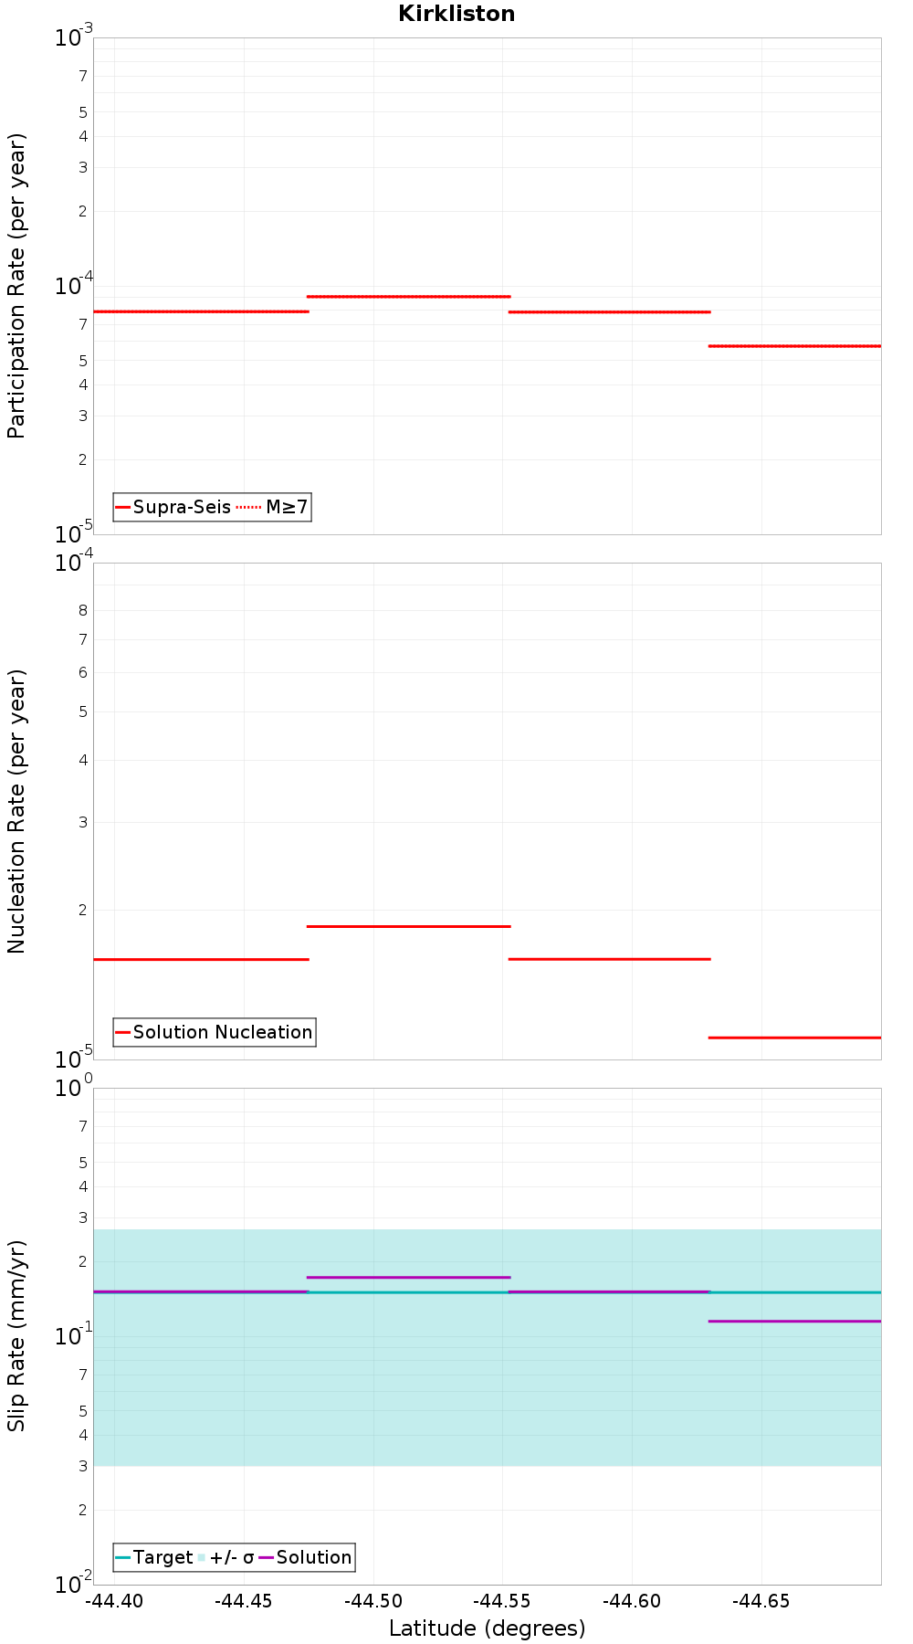The image size is (913, 1644).
Task: Click the Slip Rate (mm/yr) axis label
Action: click(16, 1336)
